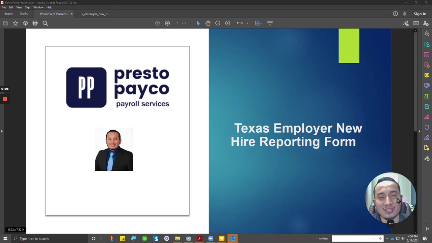The height and width of the screenshot is (243, 432).
Task: Open the notifications bell
Action: (405, 14)
